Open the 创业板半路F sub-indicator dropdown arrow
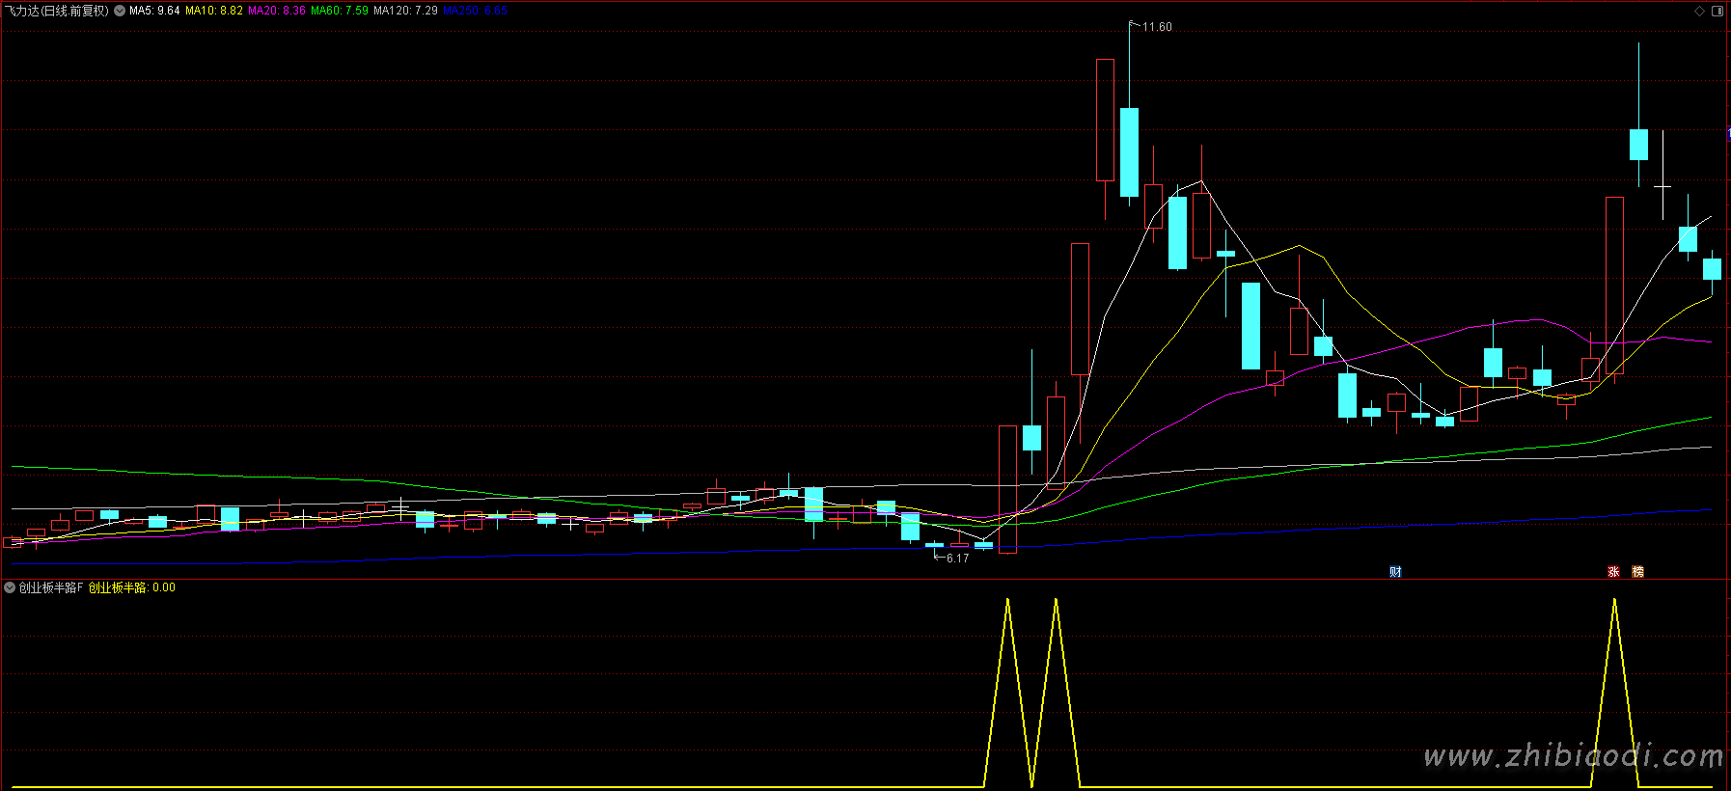The height and width of the screenshot is (791, 1731). [10, 587]
